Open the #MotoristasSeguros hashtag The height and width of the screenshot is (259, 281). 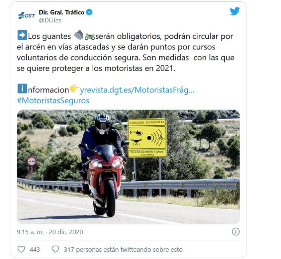(x=53, y=100)
